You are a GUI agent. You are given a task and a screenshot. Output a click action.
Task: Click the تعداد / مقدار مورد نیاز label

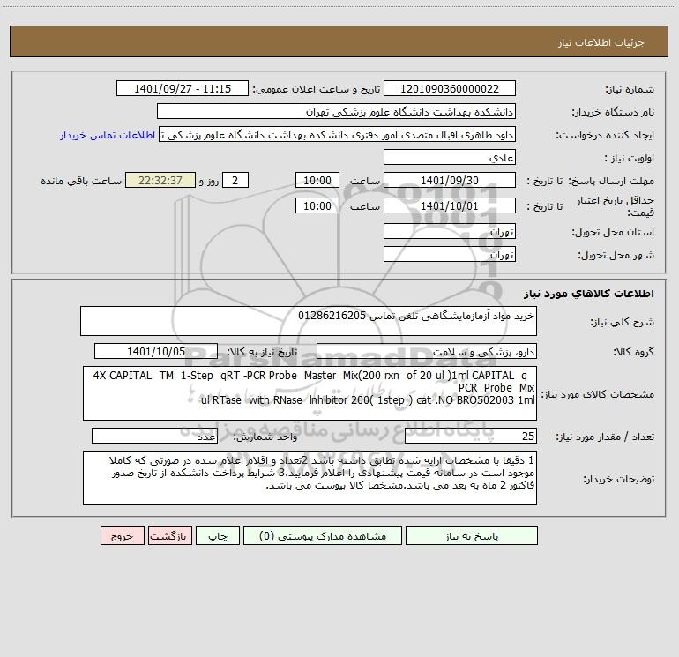coord(605,437)
